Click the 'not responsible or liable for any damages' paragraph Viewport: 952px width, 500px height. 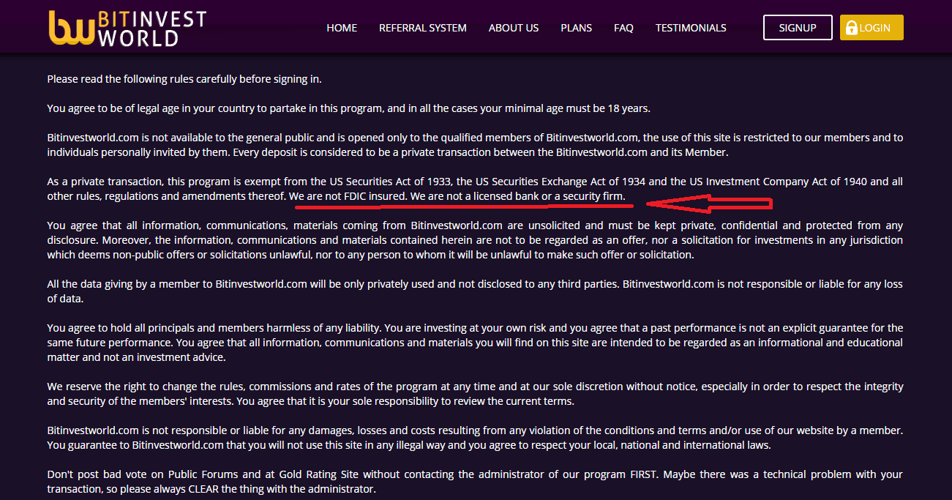475,438
